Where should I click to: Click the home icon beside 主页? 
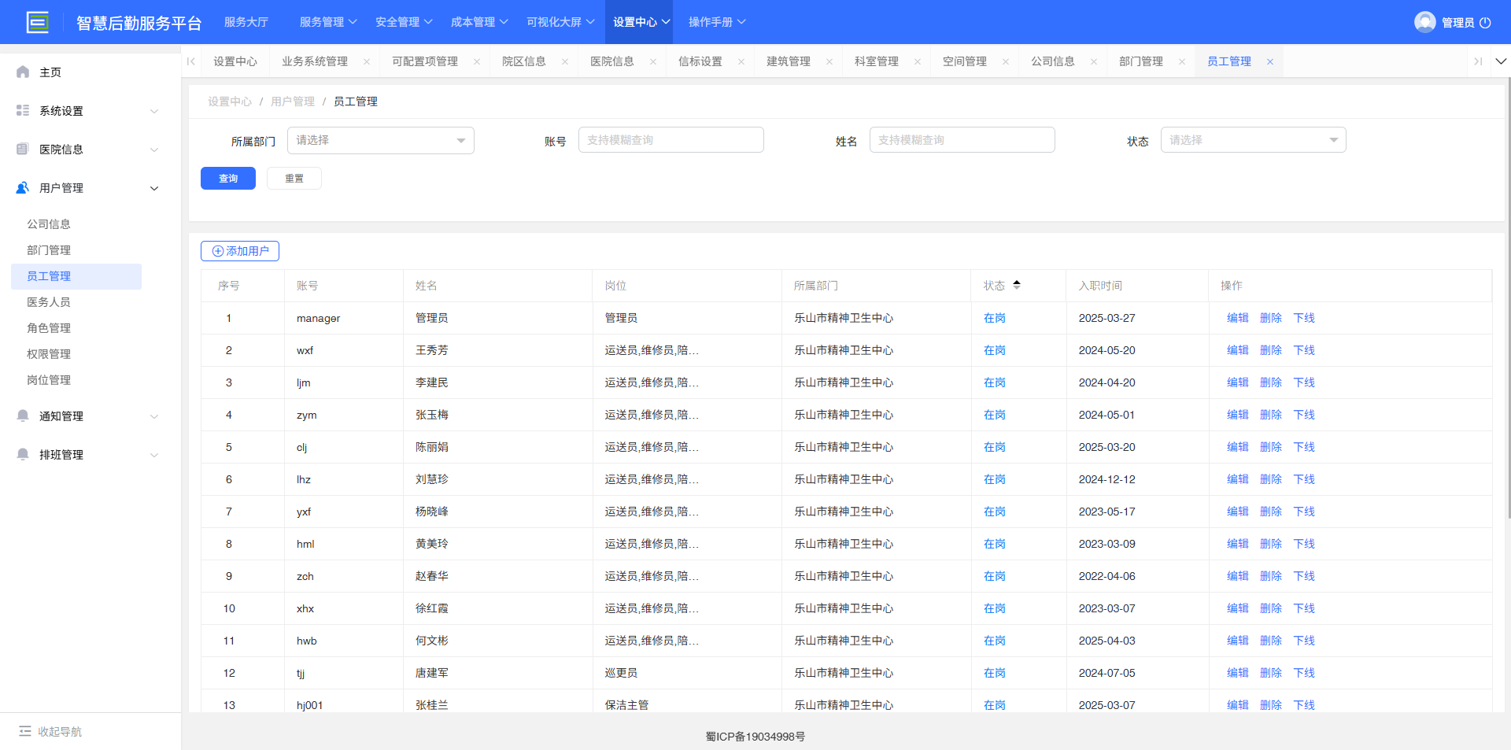point(23,72)
